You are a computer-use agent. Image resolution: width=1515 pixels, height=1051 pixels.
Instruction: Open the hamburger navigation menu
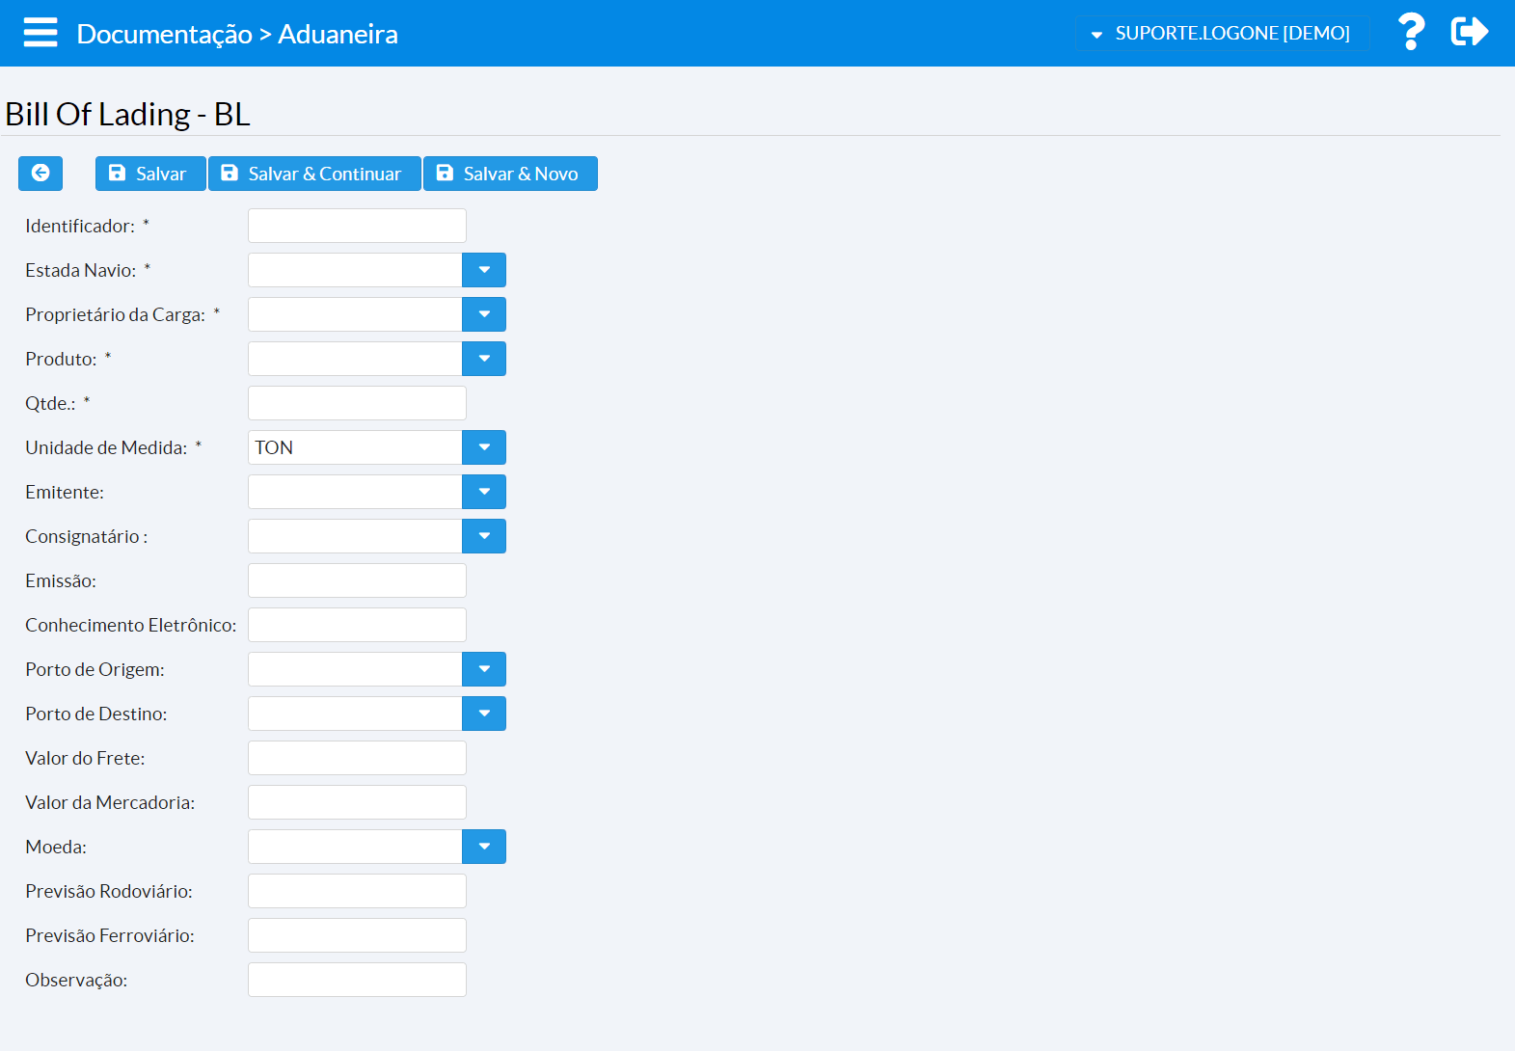[x=41, y=33]
